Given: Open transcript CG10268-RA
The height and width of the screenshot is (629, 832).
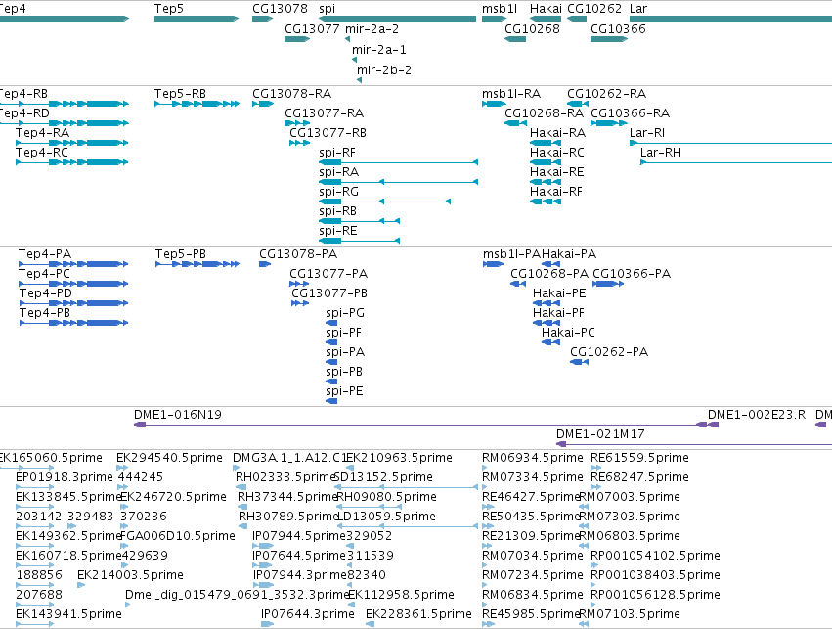Looking at the screenshot, I should click(544, 113).
